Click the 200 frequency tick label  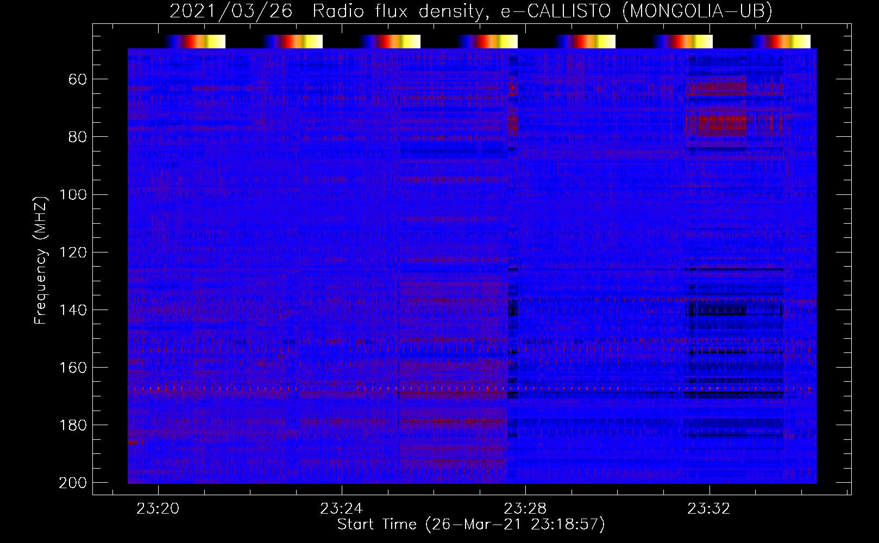[73, 482]
